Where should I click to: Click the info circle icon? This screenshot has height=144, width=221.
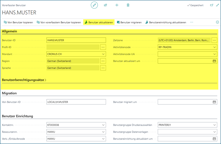coord(217,22)
